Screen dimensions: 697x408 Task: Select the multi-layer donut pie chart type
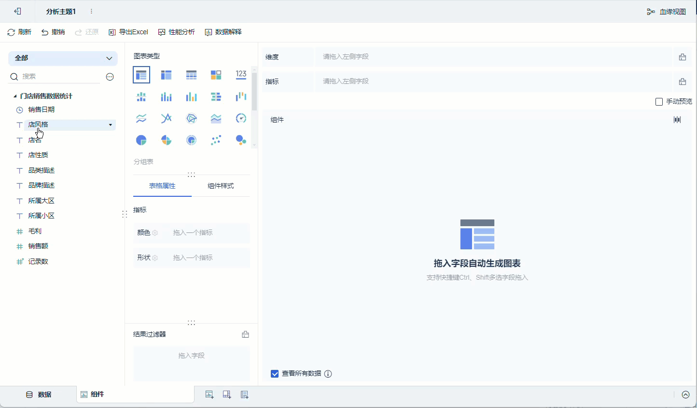[x=191, y=140]
